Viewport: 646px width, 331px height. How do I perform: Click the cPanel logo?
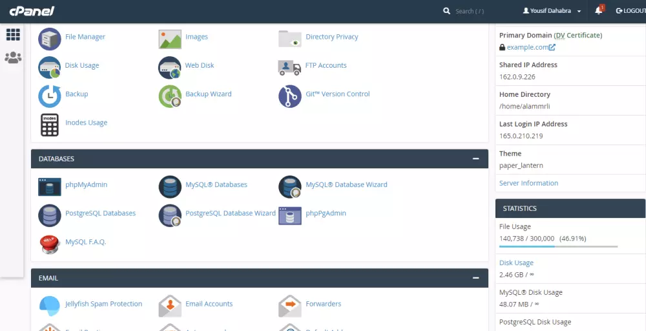(32, 11)
